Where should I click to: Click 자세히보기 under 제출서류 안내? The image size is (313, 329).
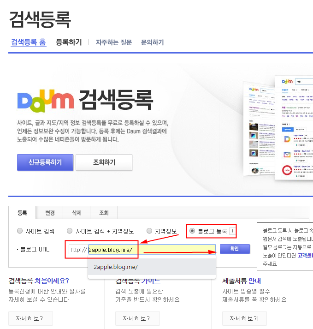click(x=244, y=318)
